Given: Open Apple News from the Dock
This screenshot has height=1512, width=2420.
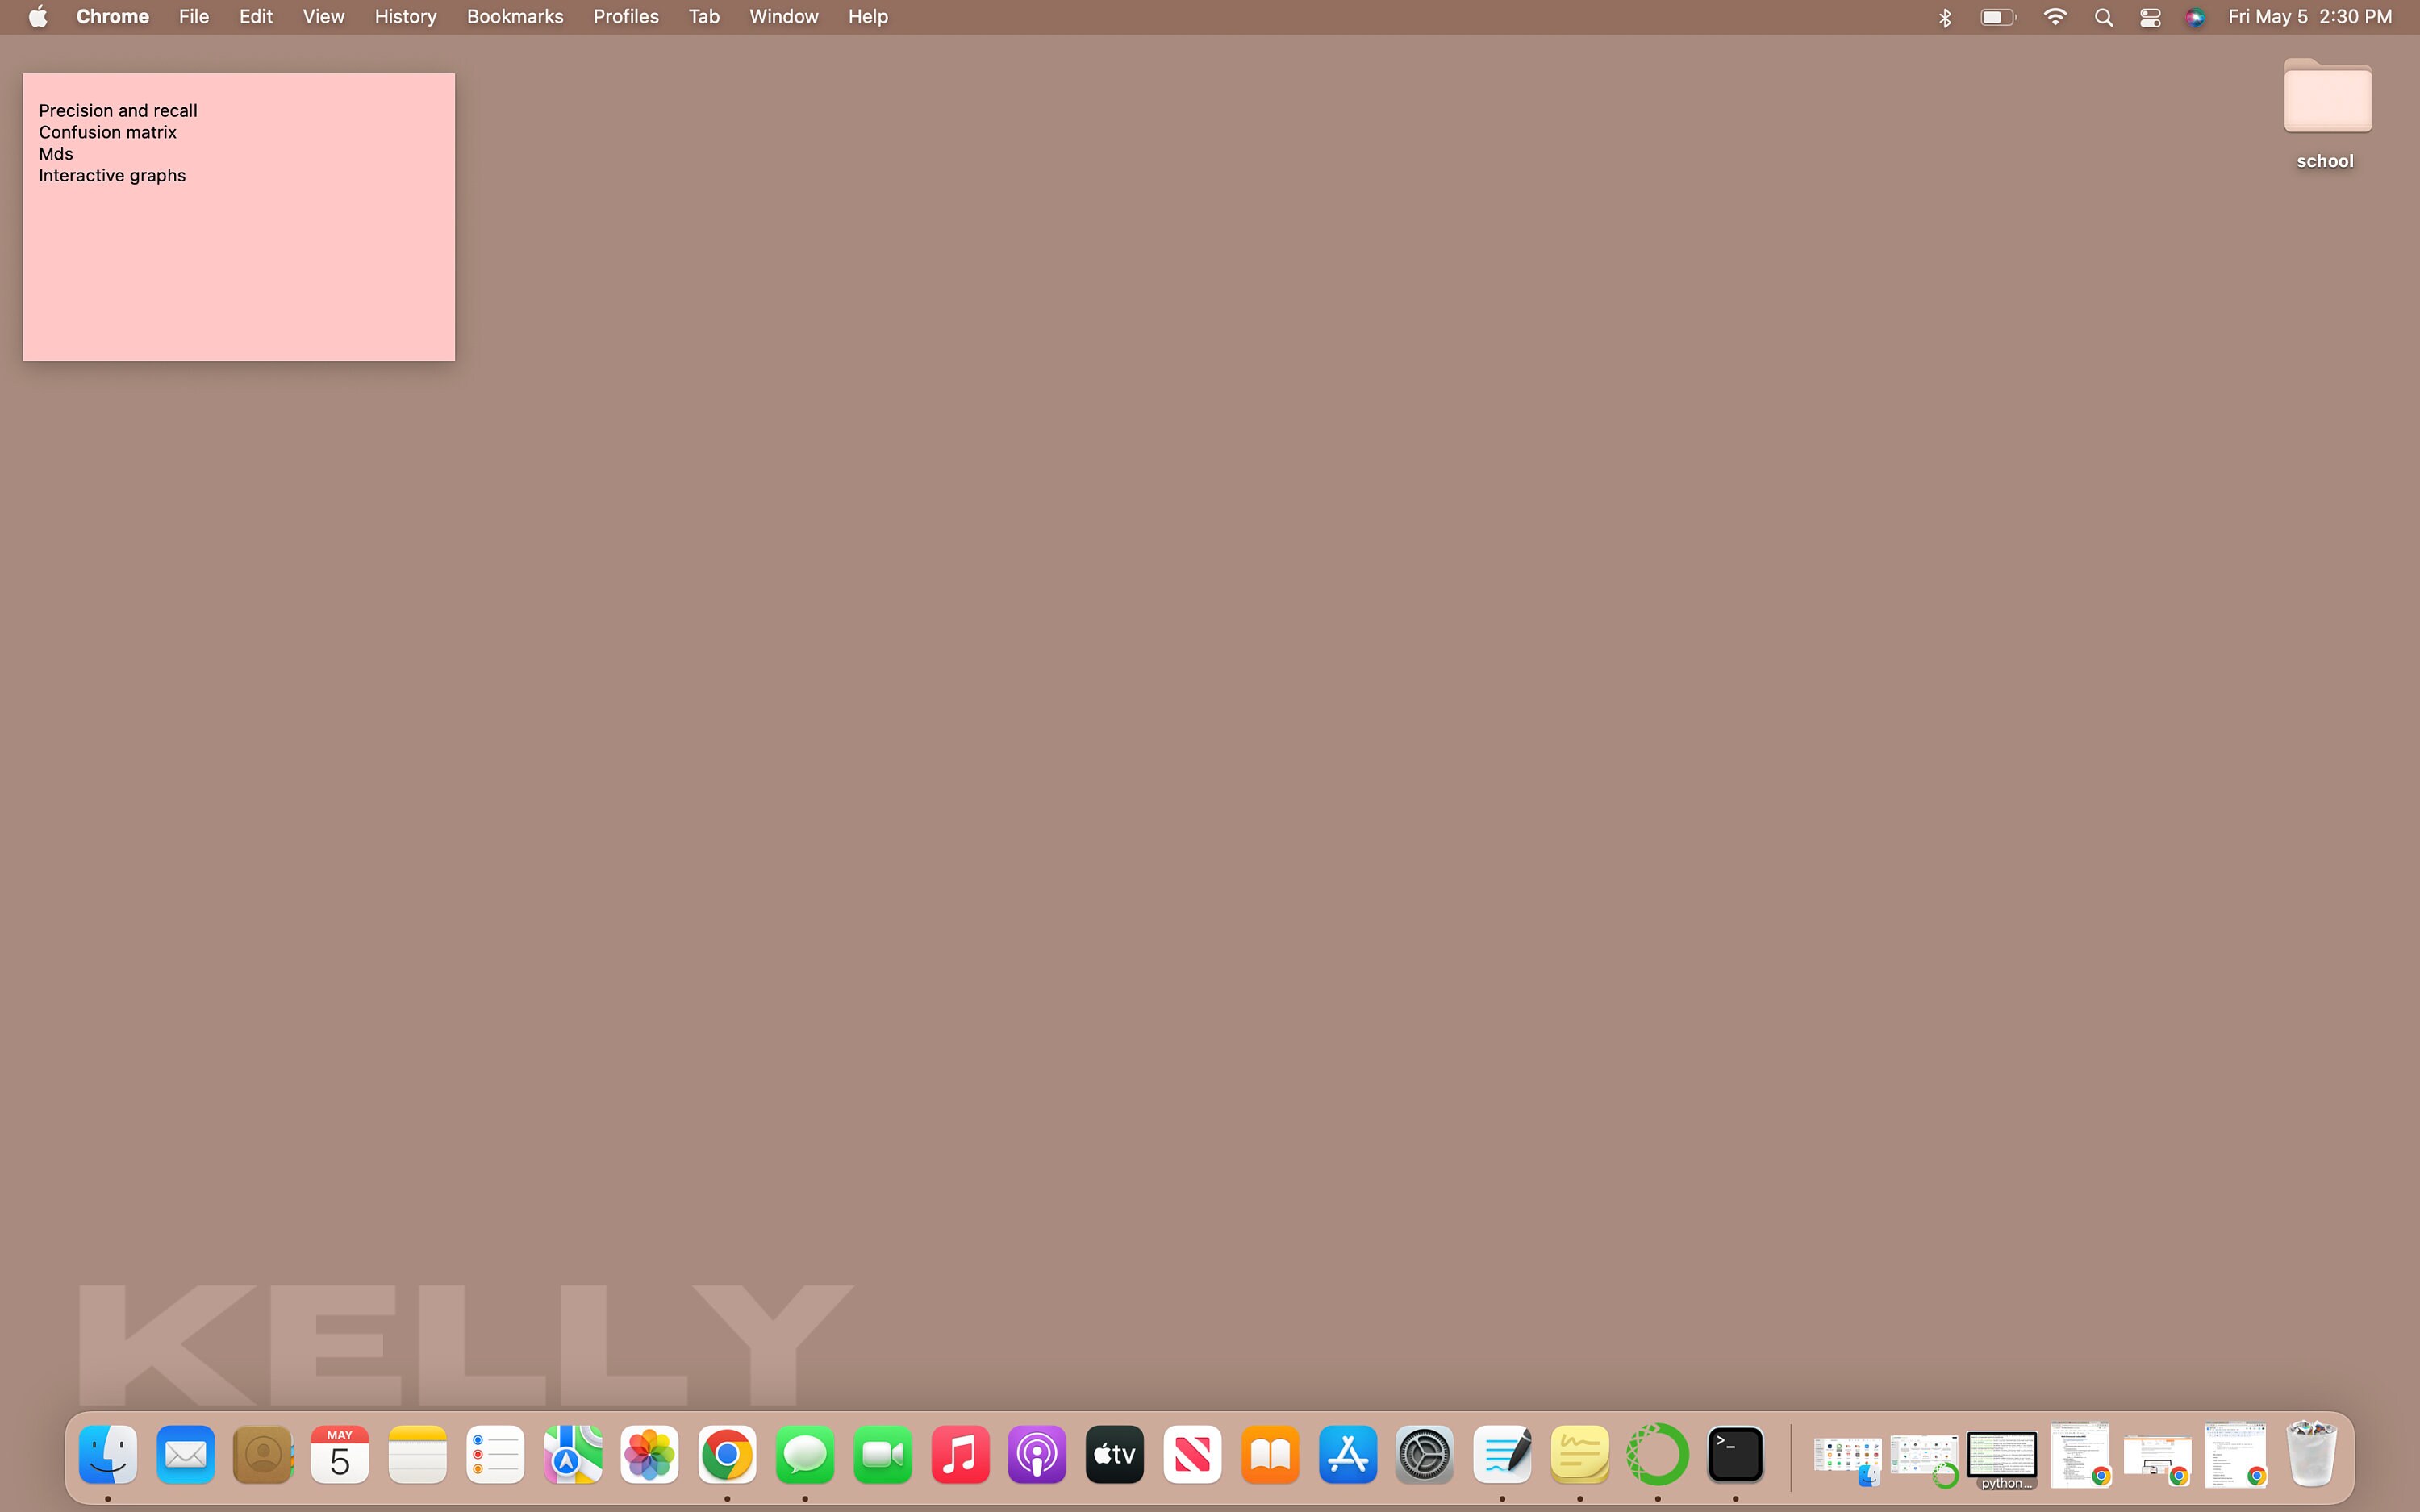Looking at the screenshot, I should click(x=1190, y=1455).
